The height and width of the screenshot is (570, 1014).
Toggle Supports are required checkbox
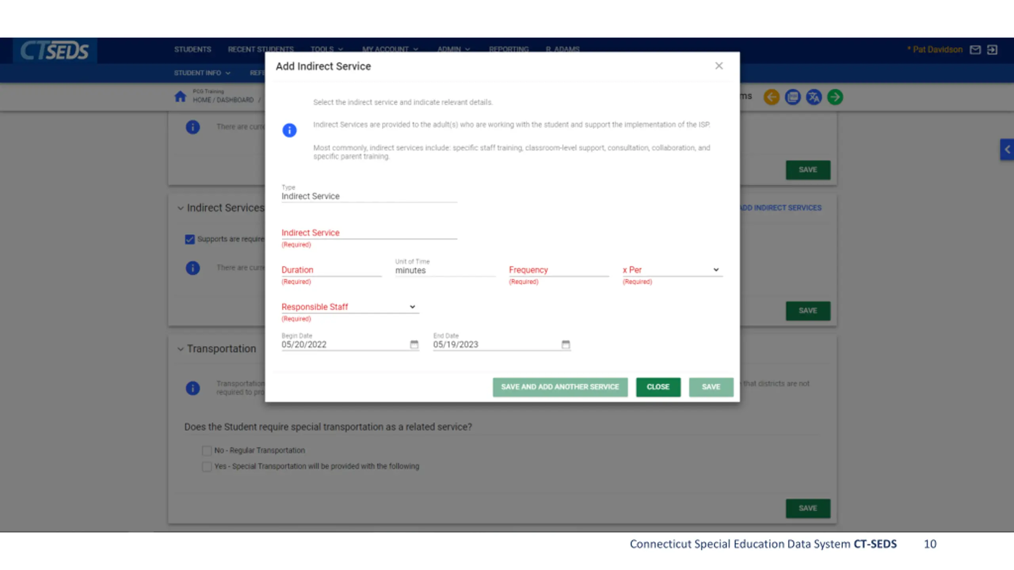(190, 239)
